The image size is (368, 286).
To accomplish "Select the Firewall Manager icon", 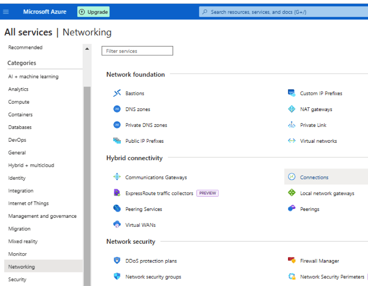I will (x=291, y=261).
